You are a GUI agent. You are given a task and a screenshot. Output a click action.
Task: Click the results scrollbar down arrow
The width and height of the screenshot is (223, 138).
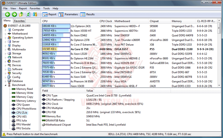(x=219, y=86)
